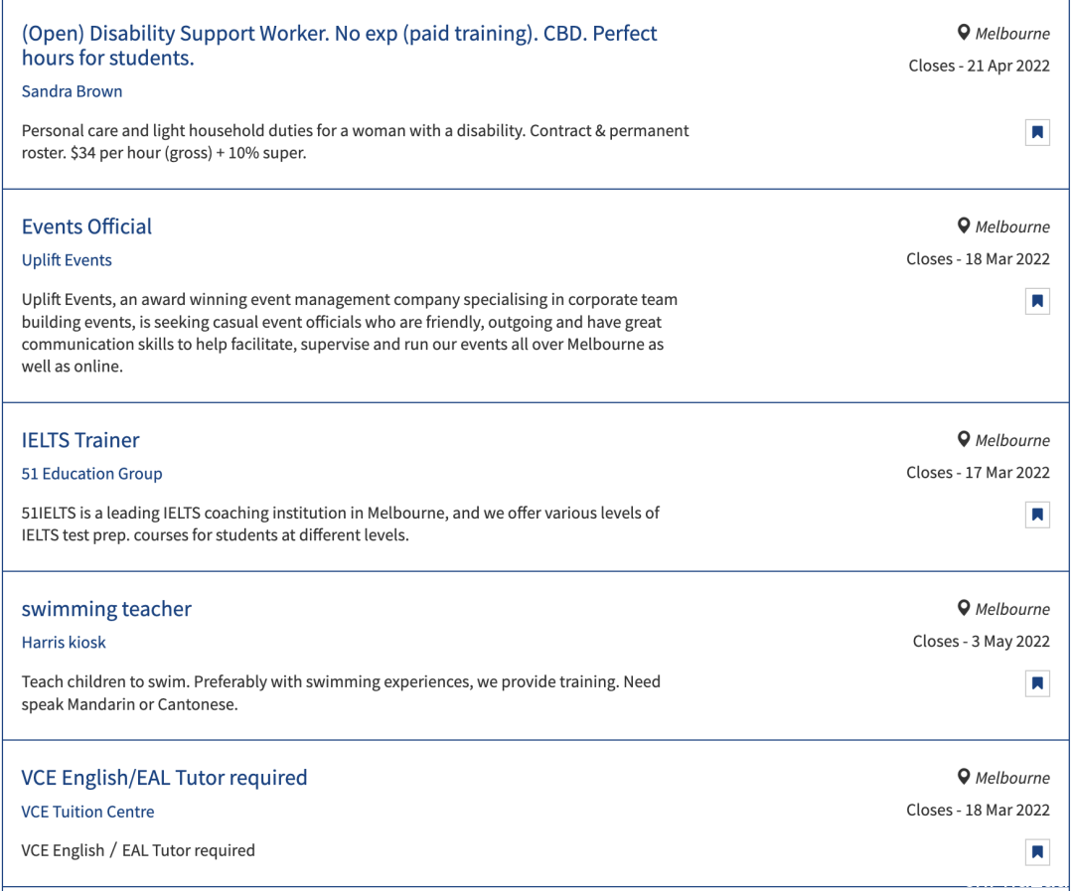The height and width of the screenshot is (891, 1073).
Task: Bookmark the Disability Support Worker job
Action: tap(1037, 132)
